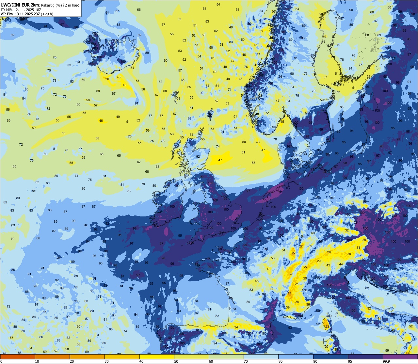Screen dimensions: 418x364
Task: Select the 20–30% light orange legend swatch
Action: pos(87,356)
